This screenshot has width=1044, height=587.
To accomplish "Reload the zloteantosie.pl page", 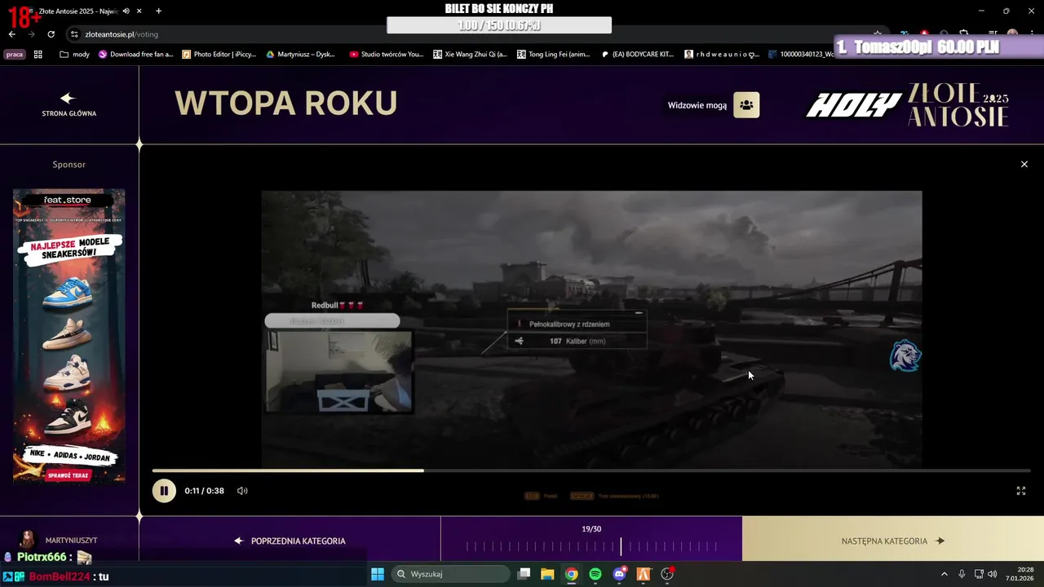I will 51,34.
